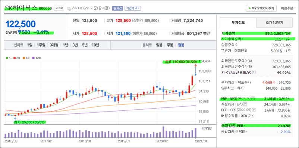Select the 일봉 daily candle chart
299x148 pixels.
159,45
